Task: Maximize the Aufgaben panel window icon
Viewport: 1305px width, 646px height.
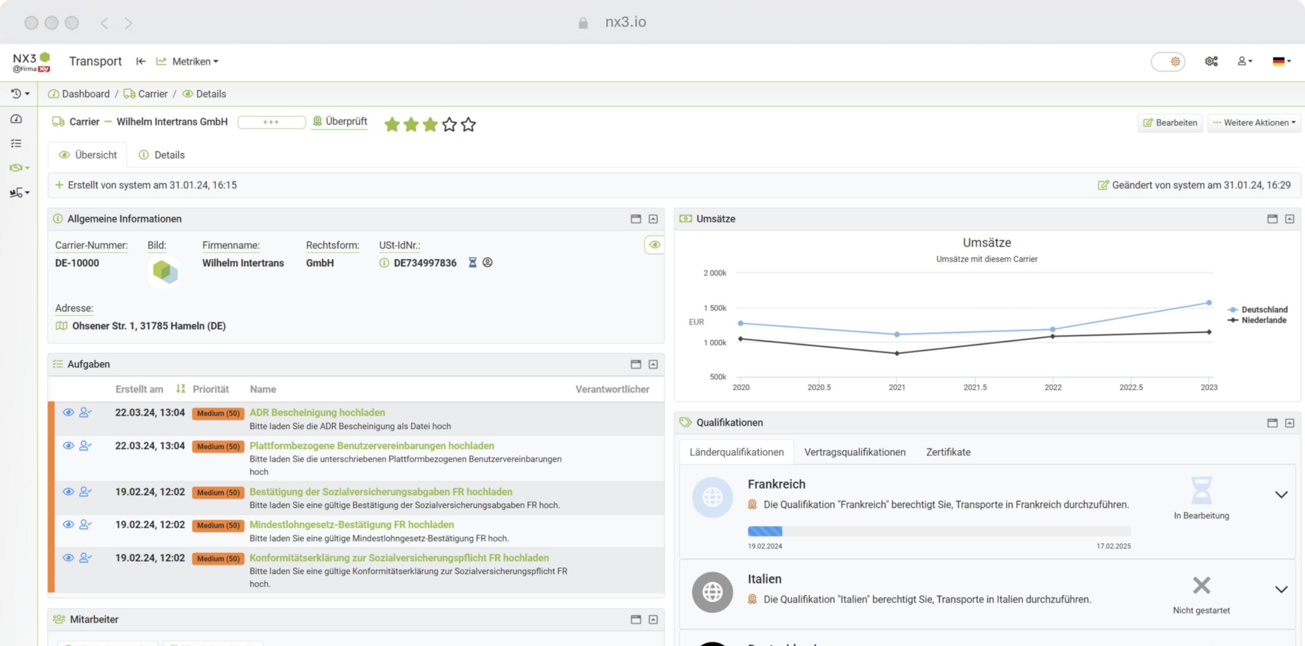Action: [x=636, y=364]
